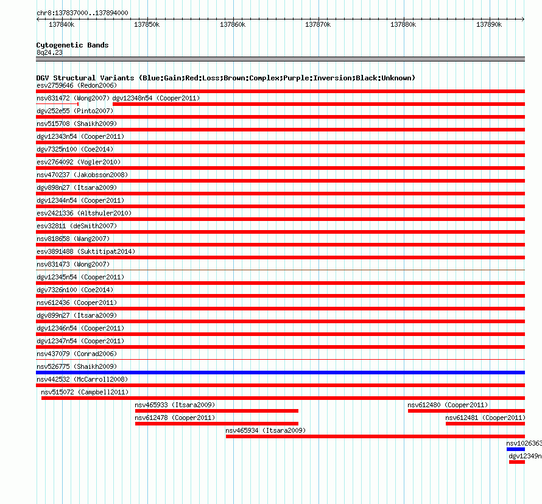This screenshot has width=542, height=504.
Task: Select nsv470237 (Jakobsson2008) label
Action: click(x=82, y=175)
